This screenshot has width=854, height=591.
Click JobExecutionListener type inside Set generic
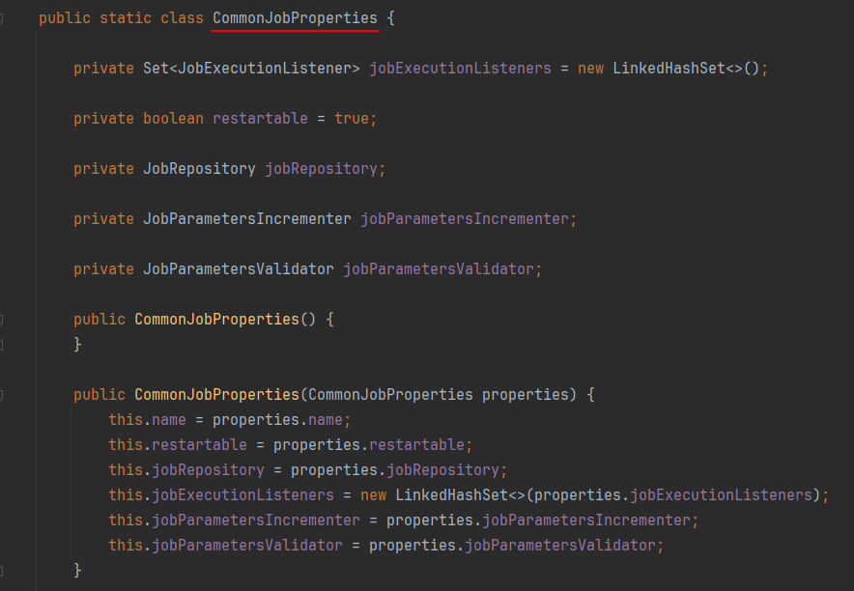(x=265, y=69)
